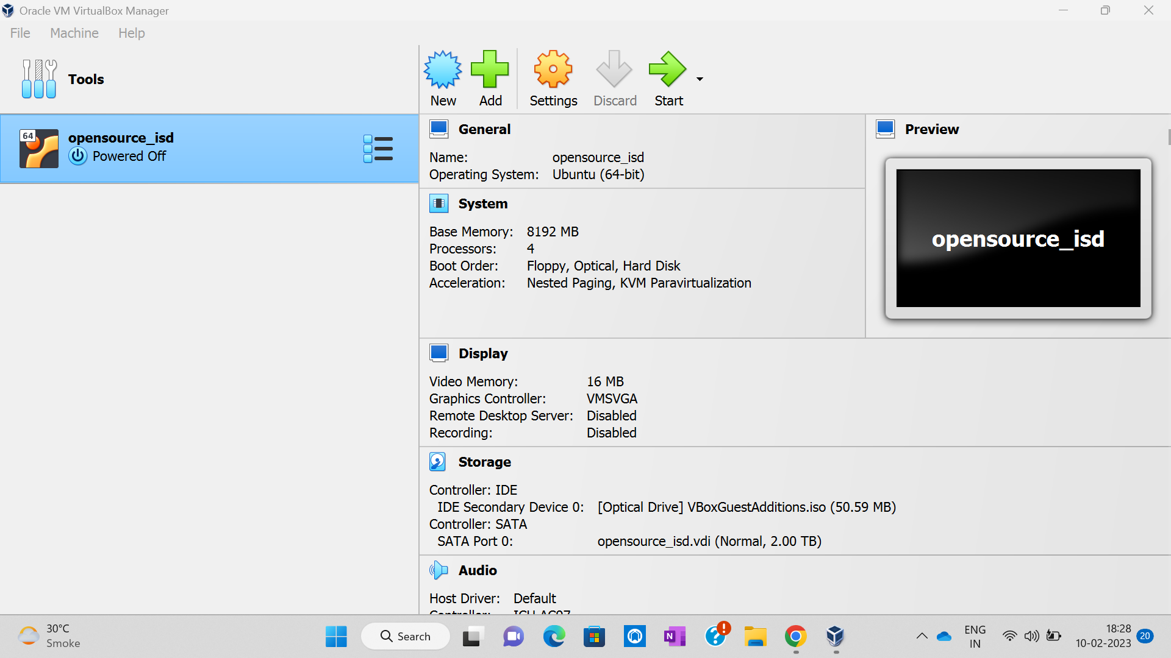
Task: Open the Machine menu
Action: [x=74, y=33]
